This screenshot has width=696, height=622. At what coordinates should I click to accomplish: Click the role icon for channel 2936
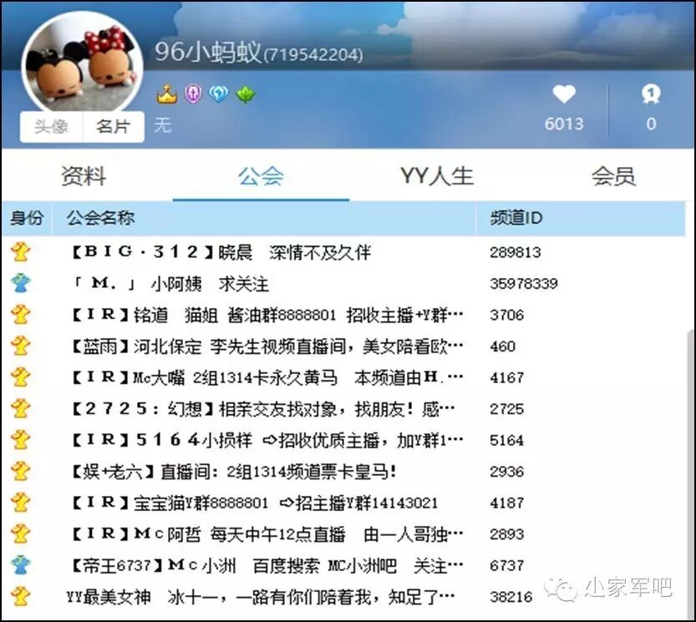click(20, 471)
